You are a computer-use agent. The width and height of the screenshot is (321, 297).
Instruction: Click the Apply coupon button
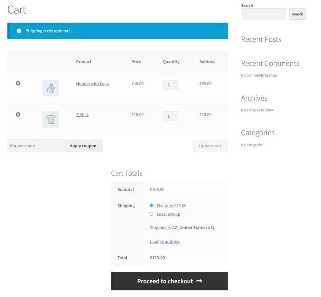click(x=83, y=146)
